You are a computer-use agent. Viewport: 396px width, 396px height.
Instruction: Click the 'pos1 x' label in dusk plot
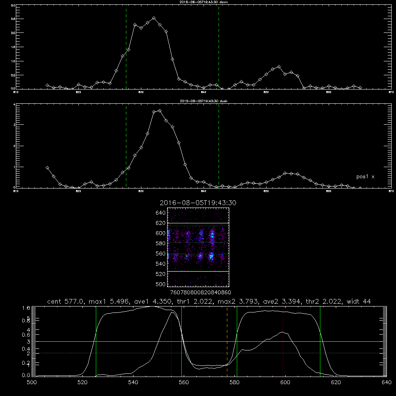pyautogui.click(x=365, y=177)
